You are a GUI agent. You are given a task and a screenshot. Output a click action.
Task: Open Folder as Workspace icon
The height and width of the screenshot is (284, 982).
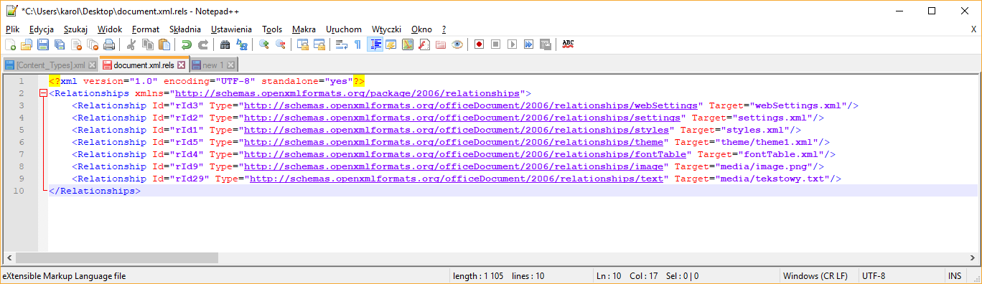click(440, 44)
